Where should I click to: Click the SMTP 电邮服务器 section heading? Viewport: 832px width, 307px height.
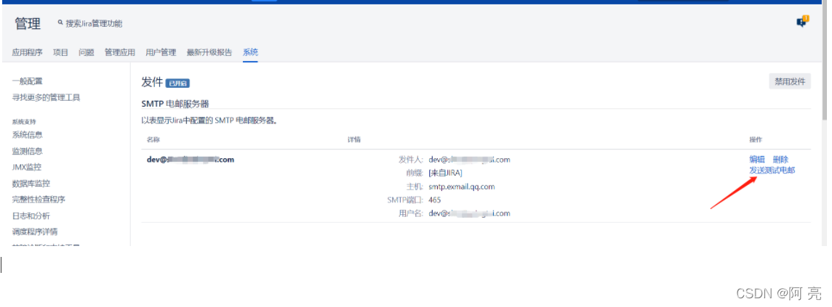click(x=175, y=104)
